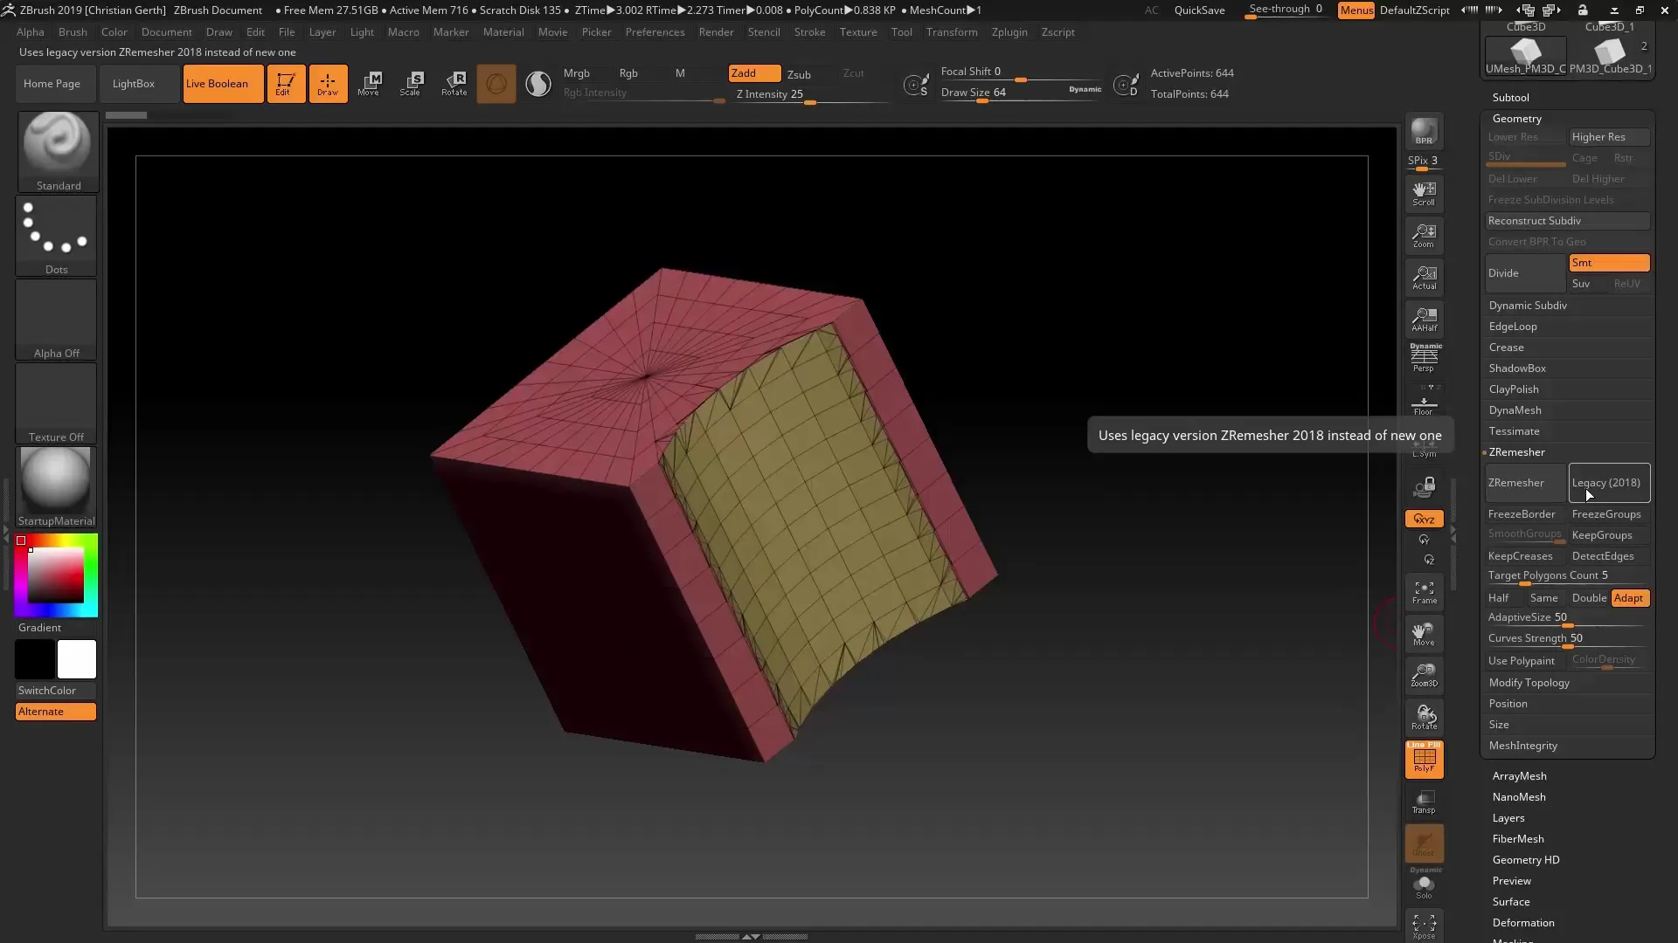Toggle Zadd sculpting mode
Image resolution: width=1678 pixels, height=943 pixels.
click(x=754, y=73)
